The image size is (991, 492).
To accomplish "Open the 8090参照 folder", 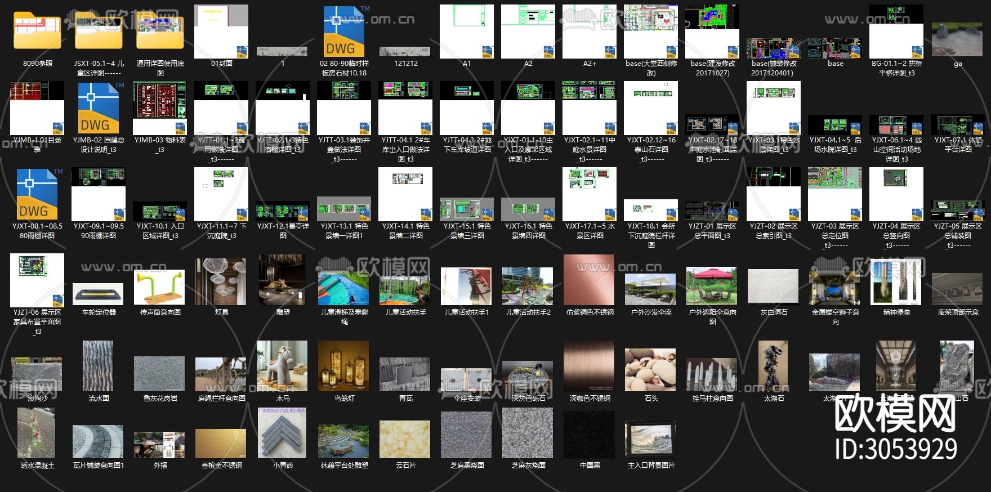I will coord(37,32).
